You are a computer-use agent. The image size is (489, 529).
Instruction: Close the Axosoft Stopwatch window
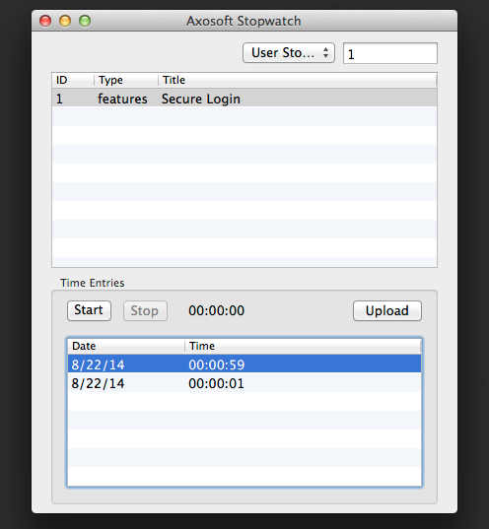[x=45, y=21]
